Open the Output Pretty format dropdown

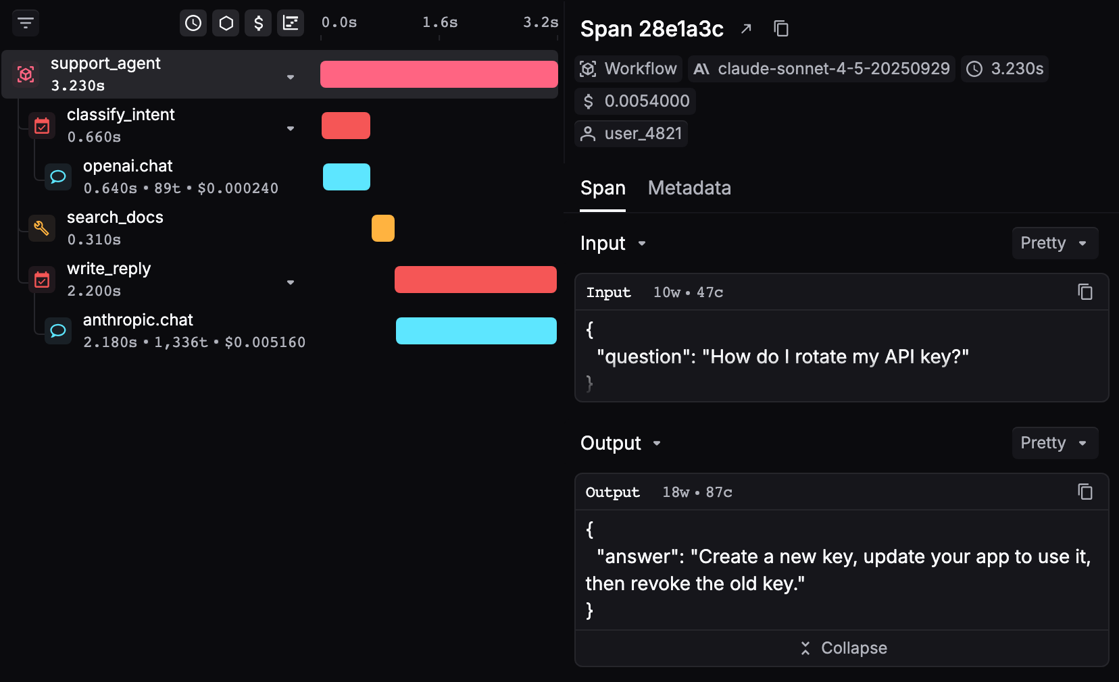click(x=1055, y=443)
